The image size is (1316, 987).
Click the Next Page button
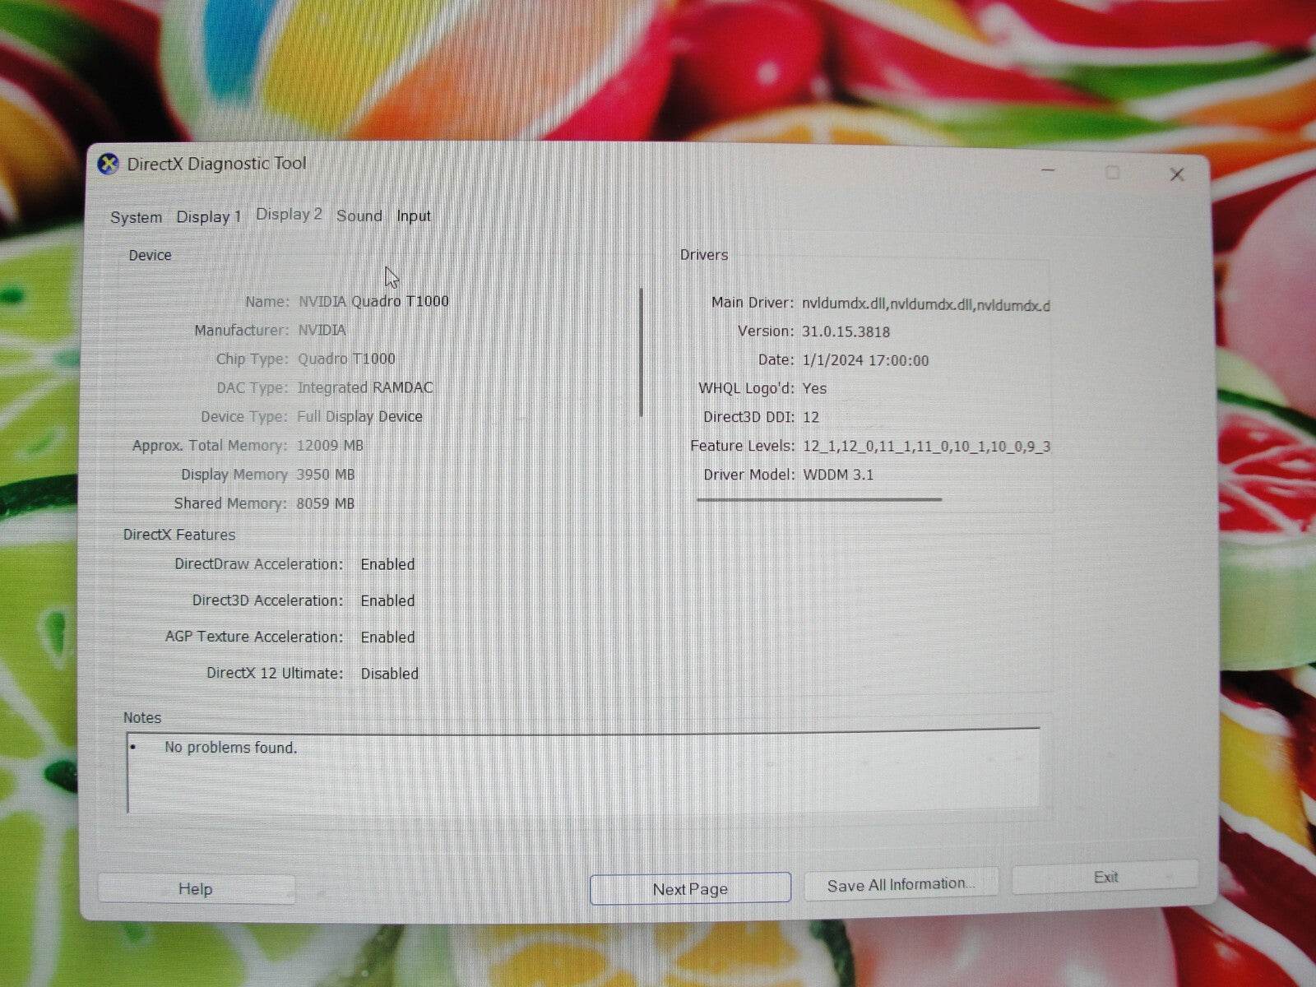689,888
